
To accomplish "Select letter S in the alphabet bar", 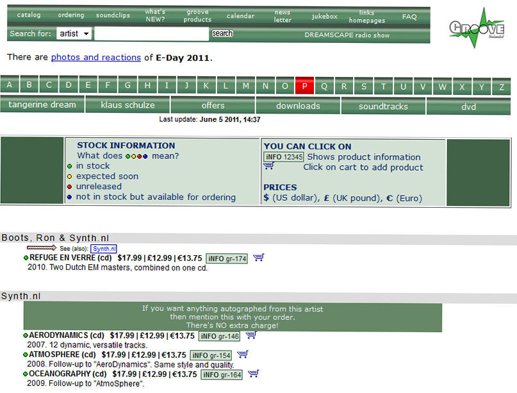I will point(364,87).
